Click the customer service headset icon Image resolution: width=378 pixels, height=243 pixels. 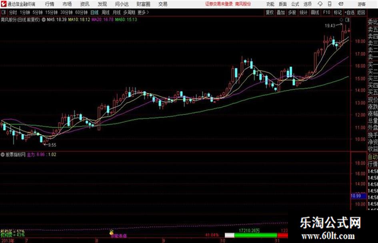[320, 4]
